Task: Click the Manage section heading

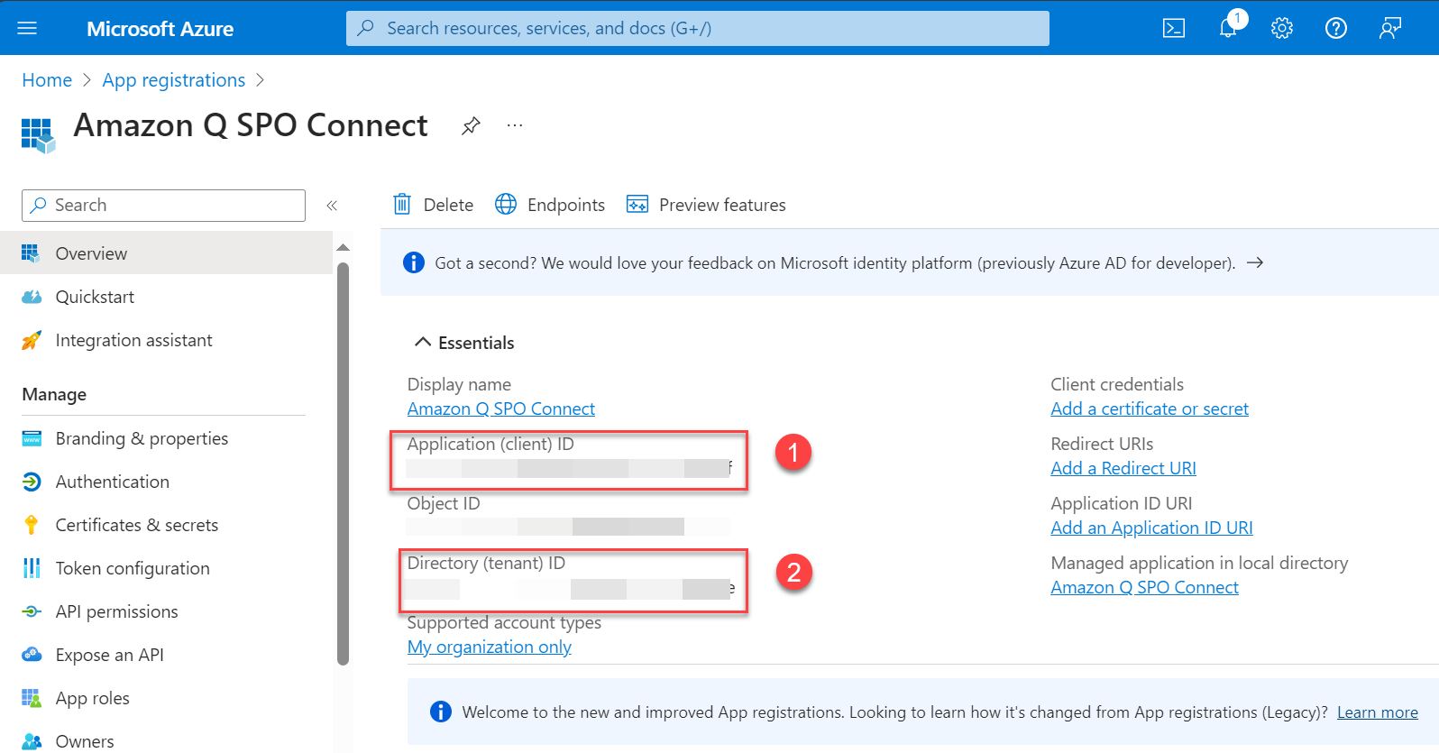Action: pos(54,394)
